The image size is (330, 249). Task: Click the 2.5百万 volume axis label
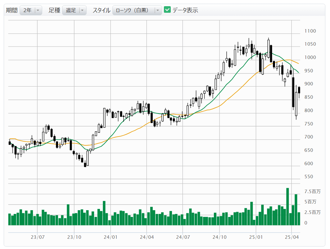(312, 212)
